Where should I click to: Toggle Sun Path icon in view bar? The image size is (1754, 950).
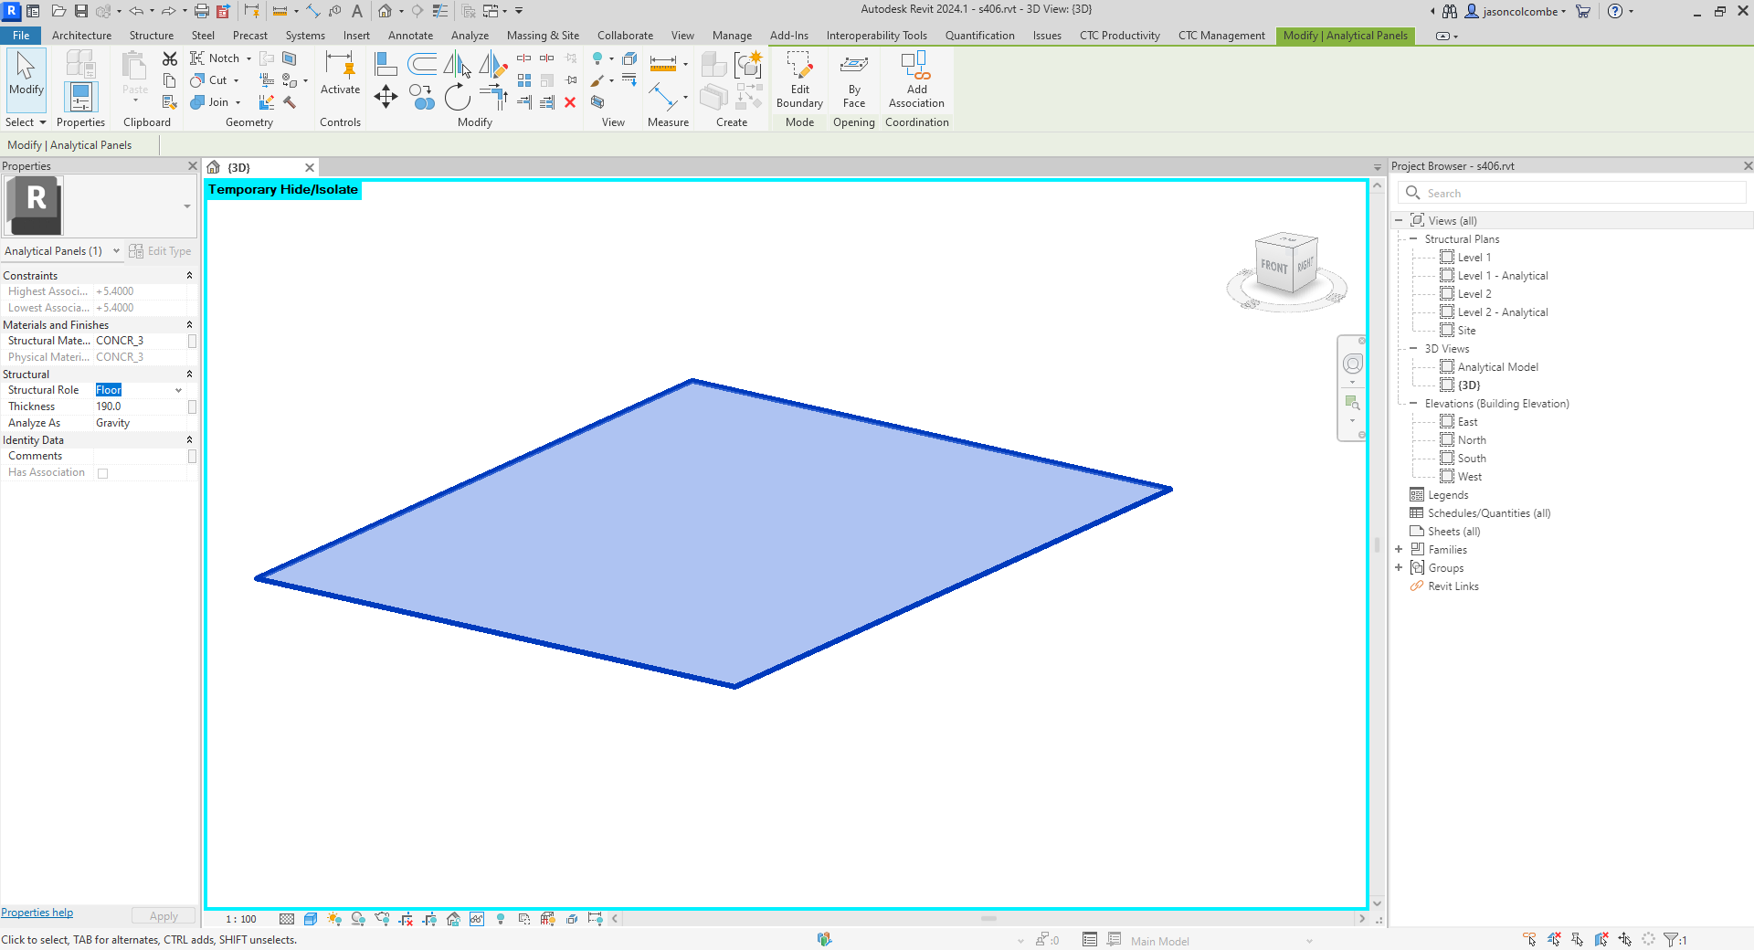coord(334,919)
